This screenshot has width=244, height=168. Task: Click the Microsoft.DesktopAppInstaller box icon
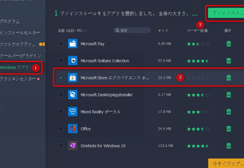[73, 95]
